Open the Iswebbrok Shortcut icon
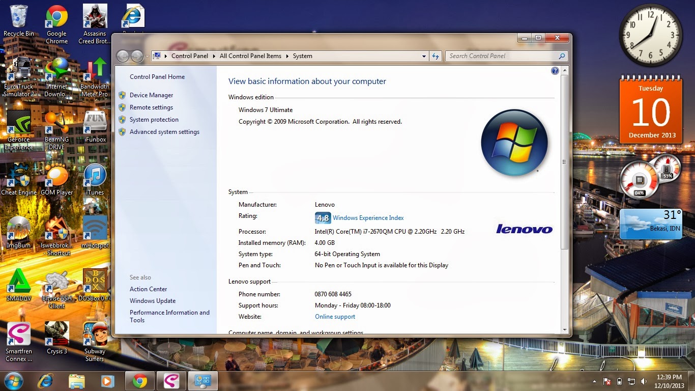 56,236
